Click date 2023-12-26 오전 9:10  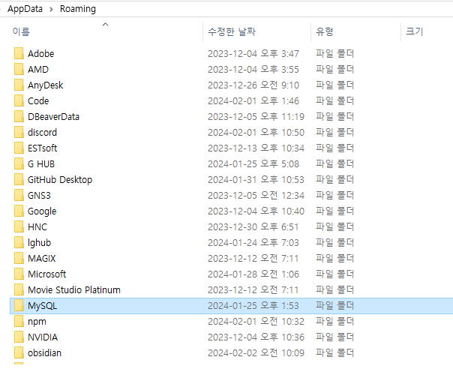tap(253, 85)
